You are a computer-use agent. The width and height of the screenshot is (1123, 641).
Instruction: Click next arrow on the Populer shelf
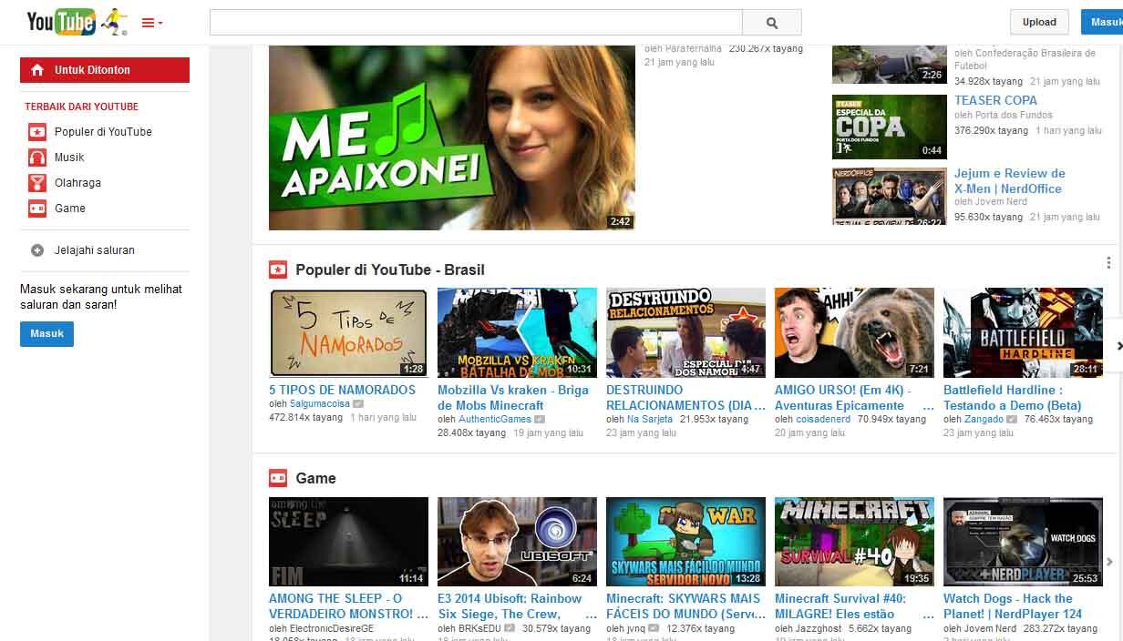[1119, 346]
